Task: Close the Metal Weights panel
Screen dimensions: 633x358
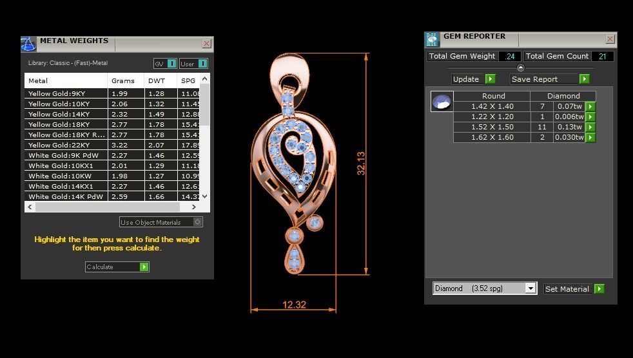Action: click(207, 43)
